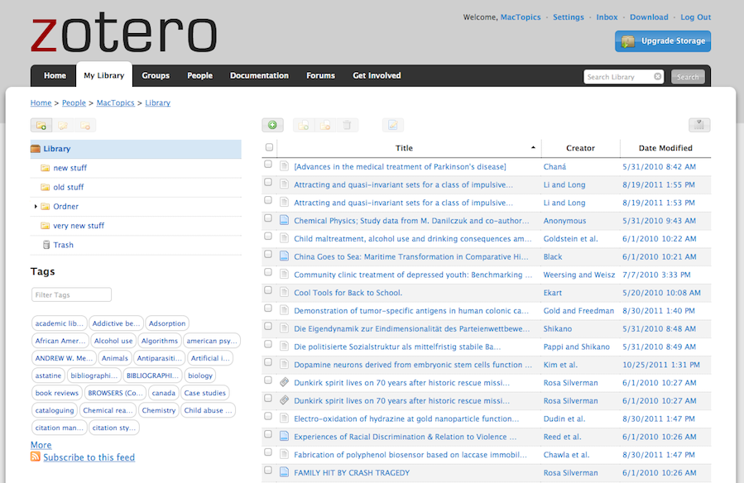Switch to the Groups tab
744x483 pixels.
156,75
